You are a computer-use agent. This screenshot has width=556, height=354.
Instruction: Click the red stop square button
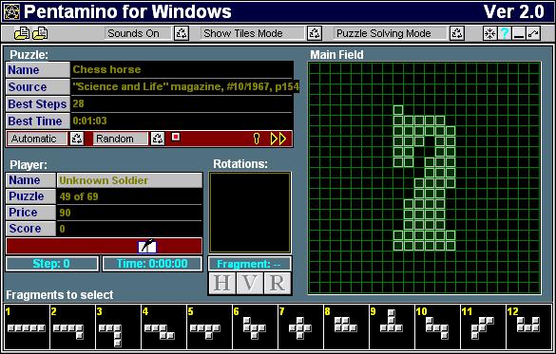(176, 137)
